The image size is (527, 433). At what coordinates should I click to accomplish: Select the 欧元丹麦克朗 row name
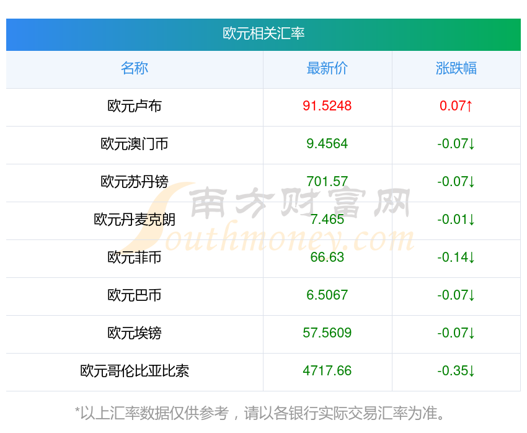pos(135,220)
